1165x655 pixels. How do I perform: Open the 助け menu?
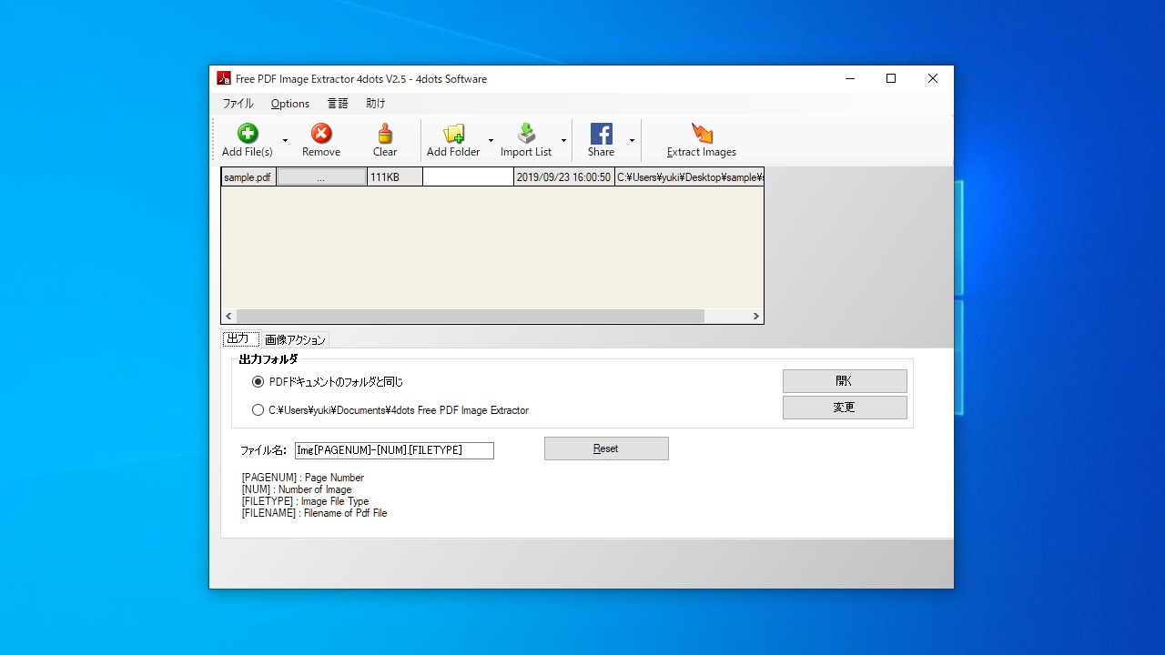click(376, 104)
